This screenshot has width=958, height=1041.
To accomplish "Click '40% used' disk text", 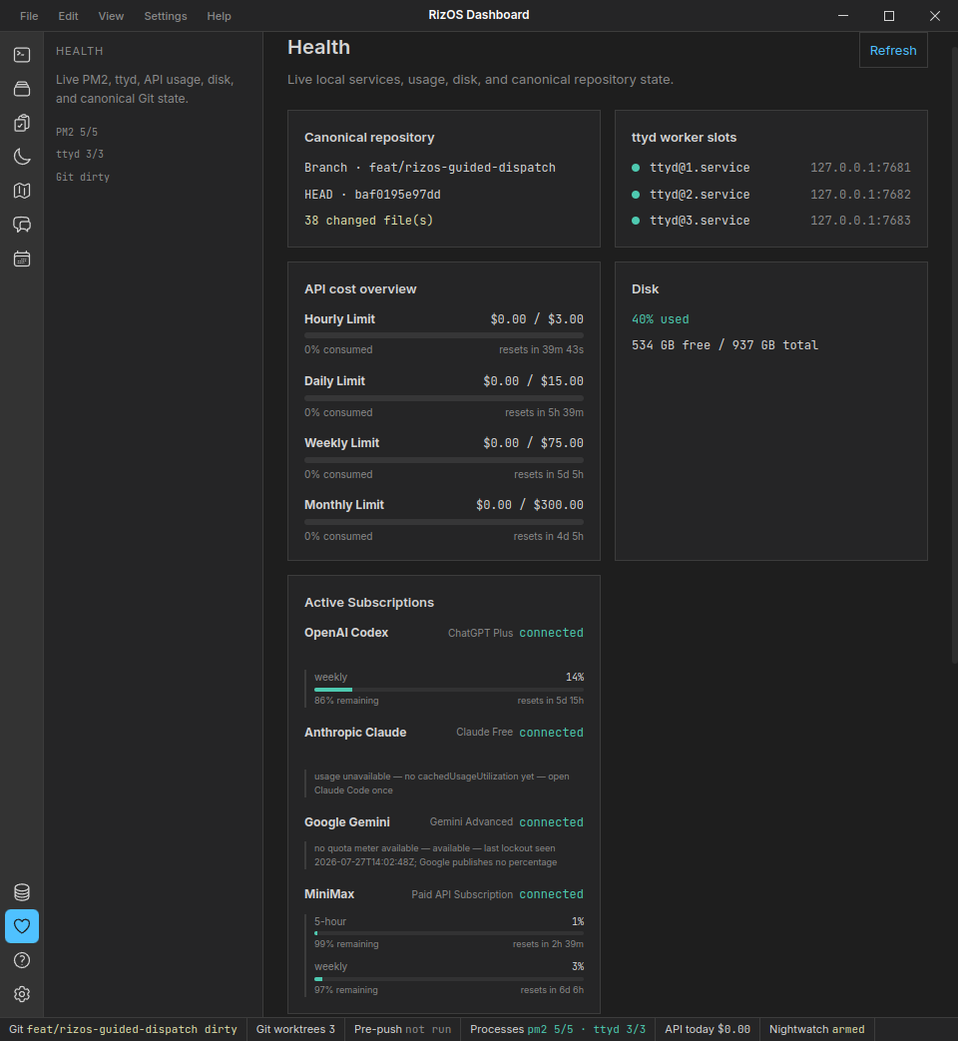I will coord(660,319).
